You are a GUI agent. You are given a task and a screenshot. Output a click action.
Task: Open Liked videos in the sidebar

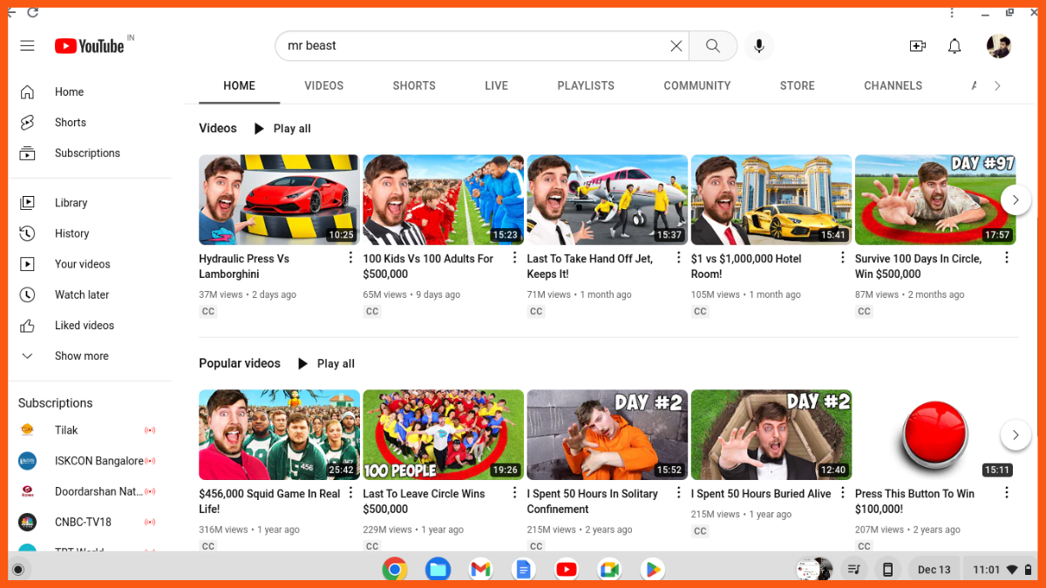(x=84, y=325)
